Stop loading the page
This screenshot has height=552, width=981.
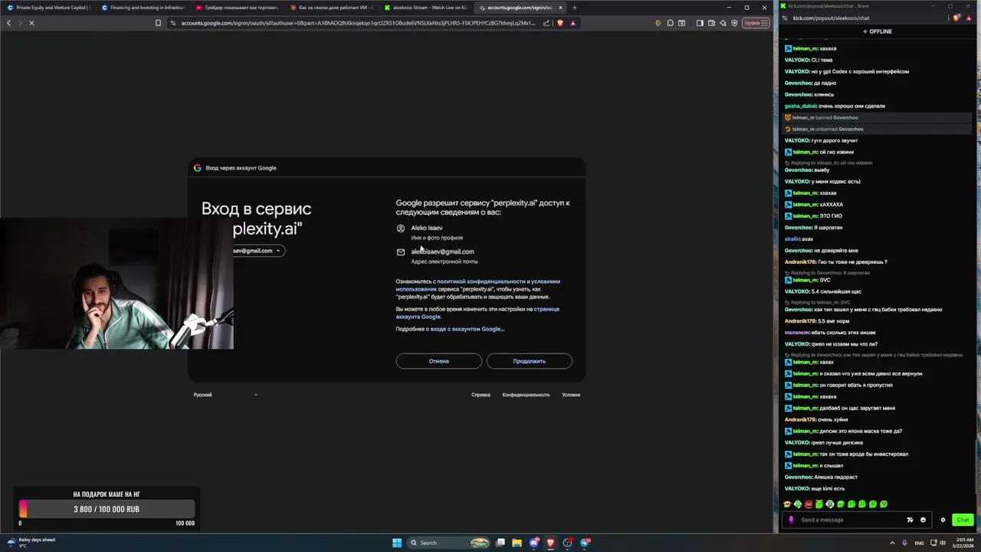click(32, 23)
